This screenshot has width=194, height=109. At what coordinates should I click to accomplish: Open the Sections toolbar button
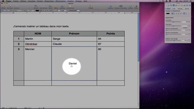(36, 6)
